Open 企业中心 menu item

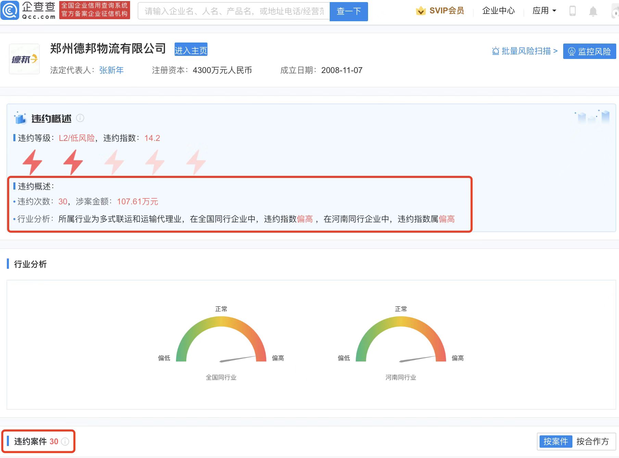click(498, 11)
